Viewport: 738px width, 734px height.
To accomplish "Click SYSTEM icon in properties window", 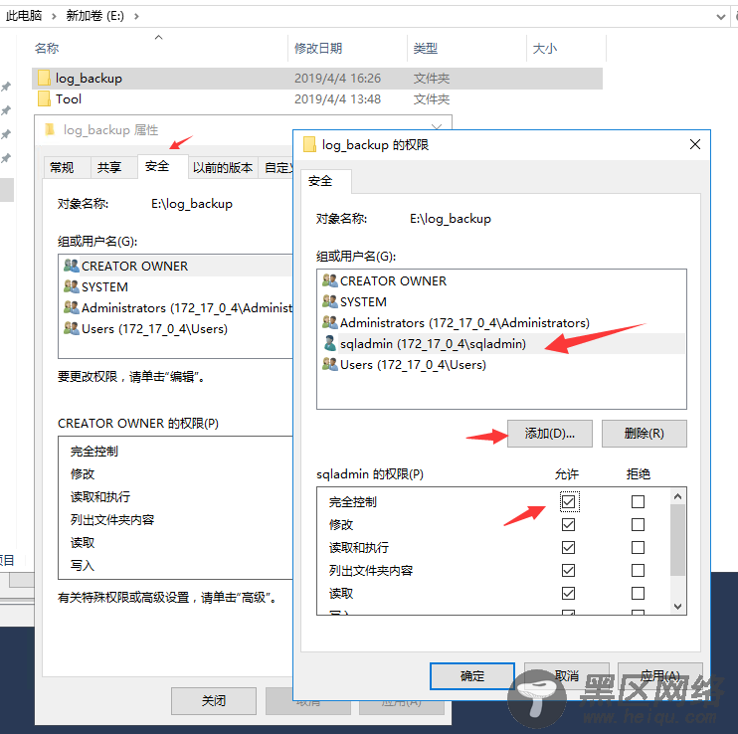I will pos(72,286).
